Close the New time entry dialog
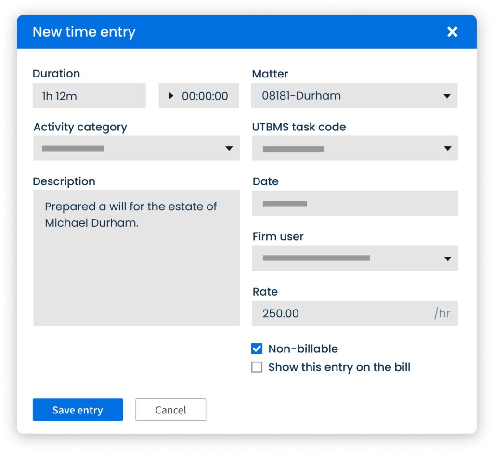Viewport: 493px width, 452px height. coord(452,32)
